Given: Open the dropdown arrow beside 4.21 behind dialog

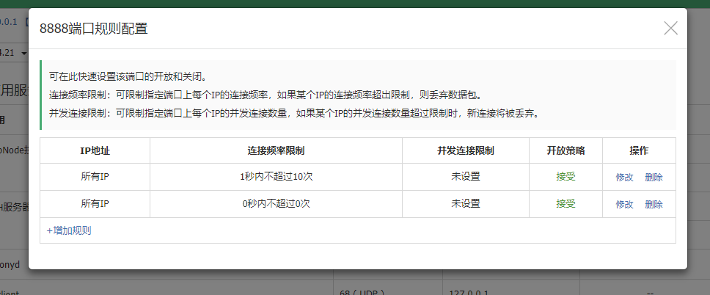Looking at the screenshot, I should pos(23,54).
